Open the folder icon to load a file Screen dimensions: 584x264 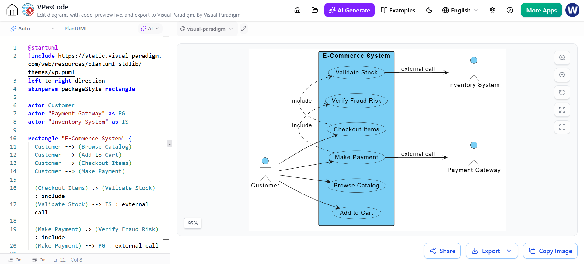(x=315, y=10)
